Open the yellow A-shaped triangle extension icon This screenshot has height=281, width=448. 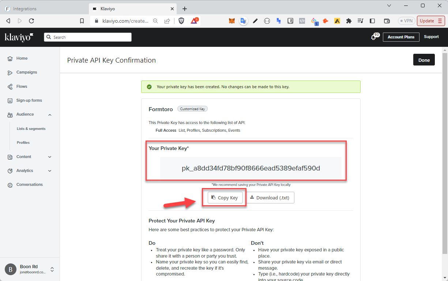click(337, 21)
